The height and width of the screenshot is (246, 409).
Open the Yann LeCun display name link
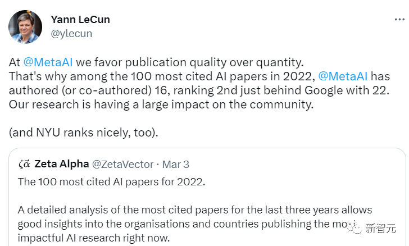click(x=80, y=20)
